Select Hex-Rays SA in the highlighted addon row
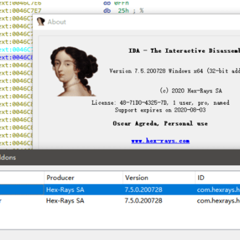The image size is (240, 240). coord(65,190)
